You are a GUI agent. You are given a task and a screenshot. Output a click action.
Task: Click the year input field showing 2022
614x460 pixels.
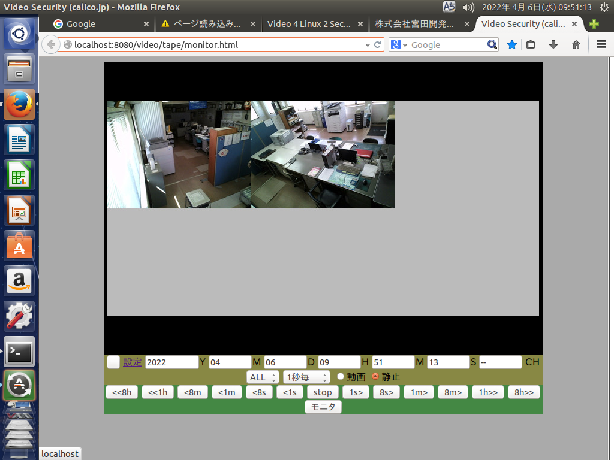(171, 362)
